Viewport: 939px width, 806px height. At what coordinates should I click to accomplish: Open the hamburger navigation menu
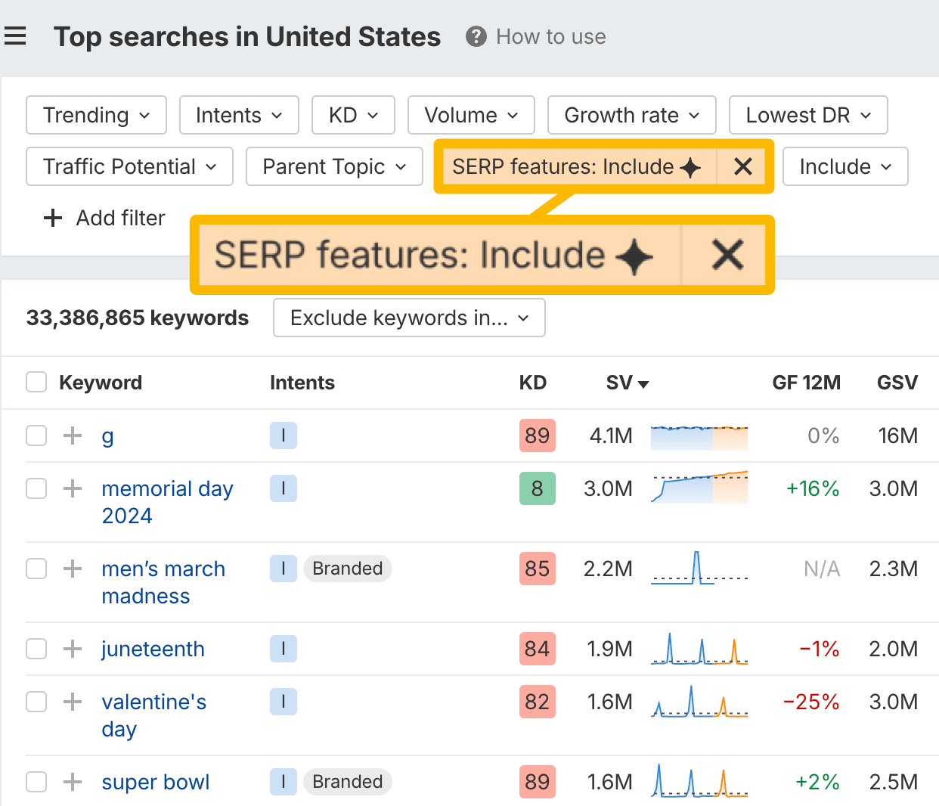[x=16, y=36]
